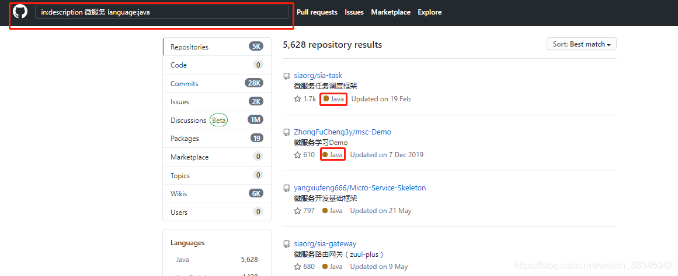Open the yangxiufeng666/Micro-Service-Skeleton repository

360,188
